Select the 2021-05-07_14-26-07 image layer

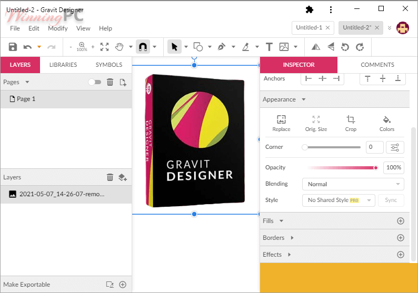click(66, 194)
